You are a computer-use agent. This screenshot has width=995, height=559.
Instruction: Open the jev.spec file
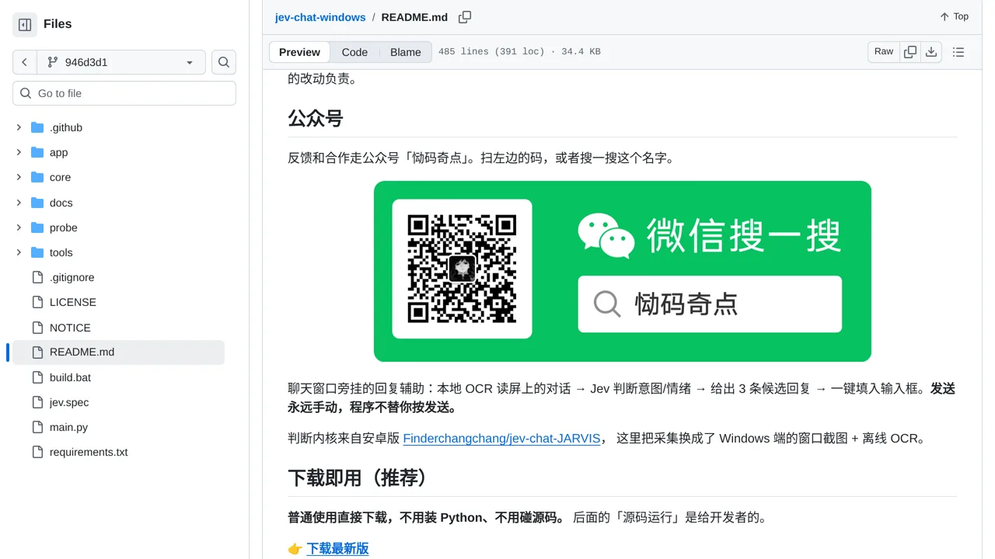pyautogui.click(x=69, y=402)
